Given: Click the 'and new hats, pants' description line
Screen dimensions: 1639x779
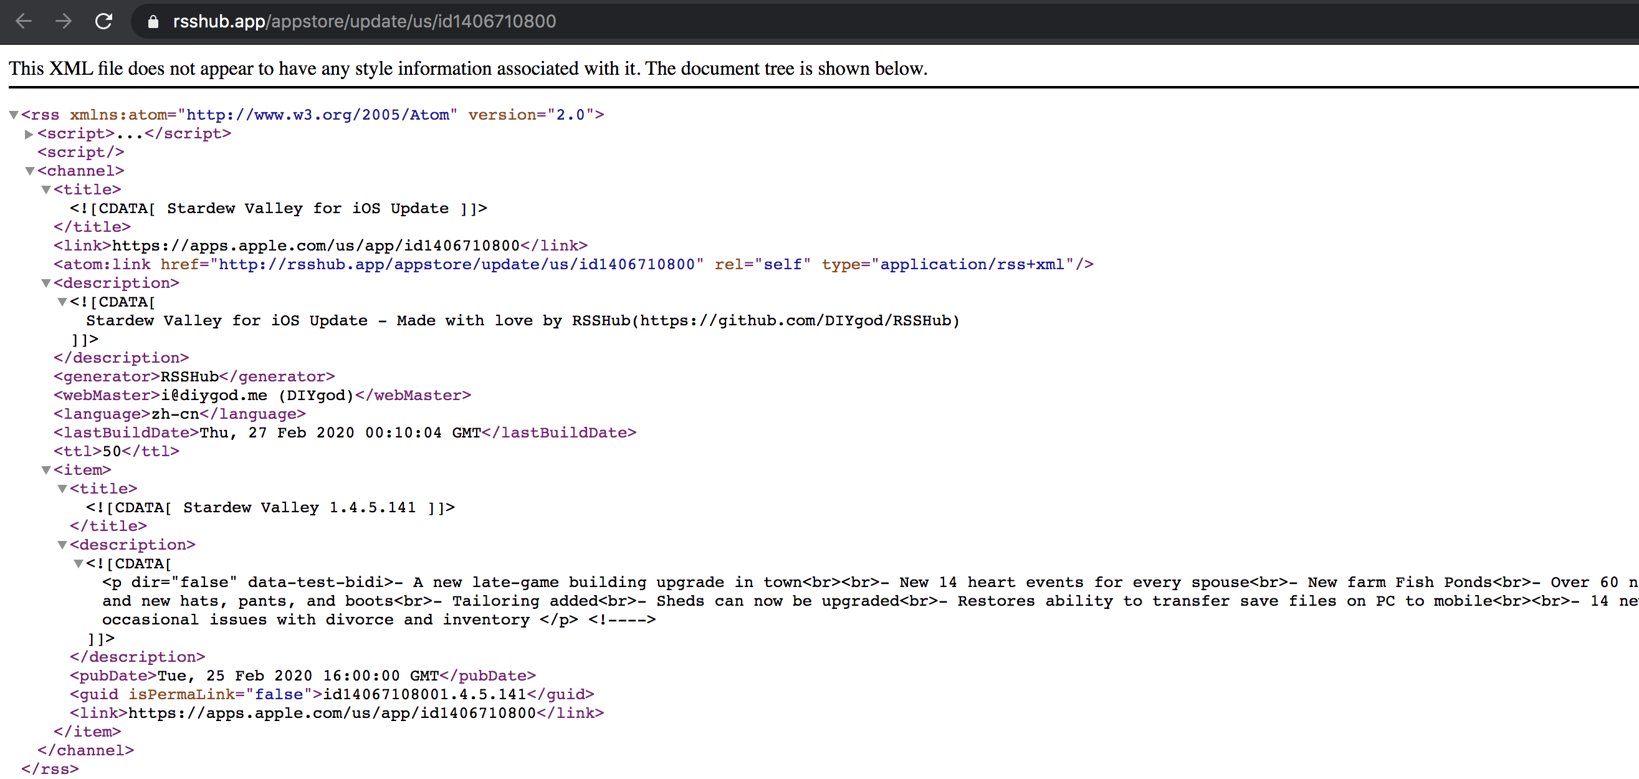Looking at the screenshot, I should pos(871,601).
